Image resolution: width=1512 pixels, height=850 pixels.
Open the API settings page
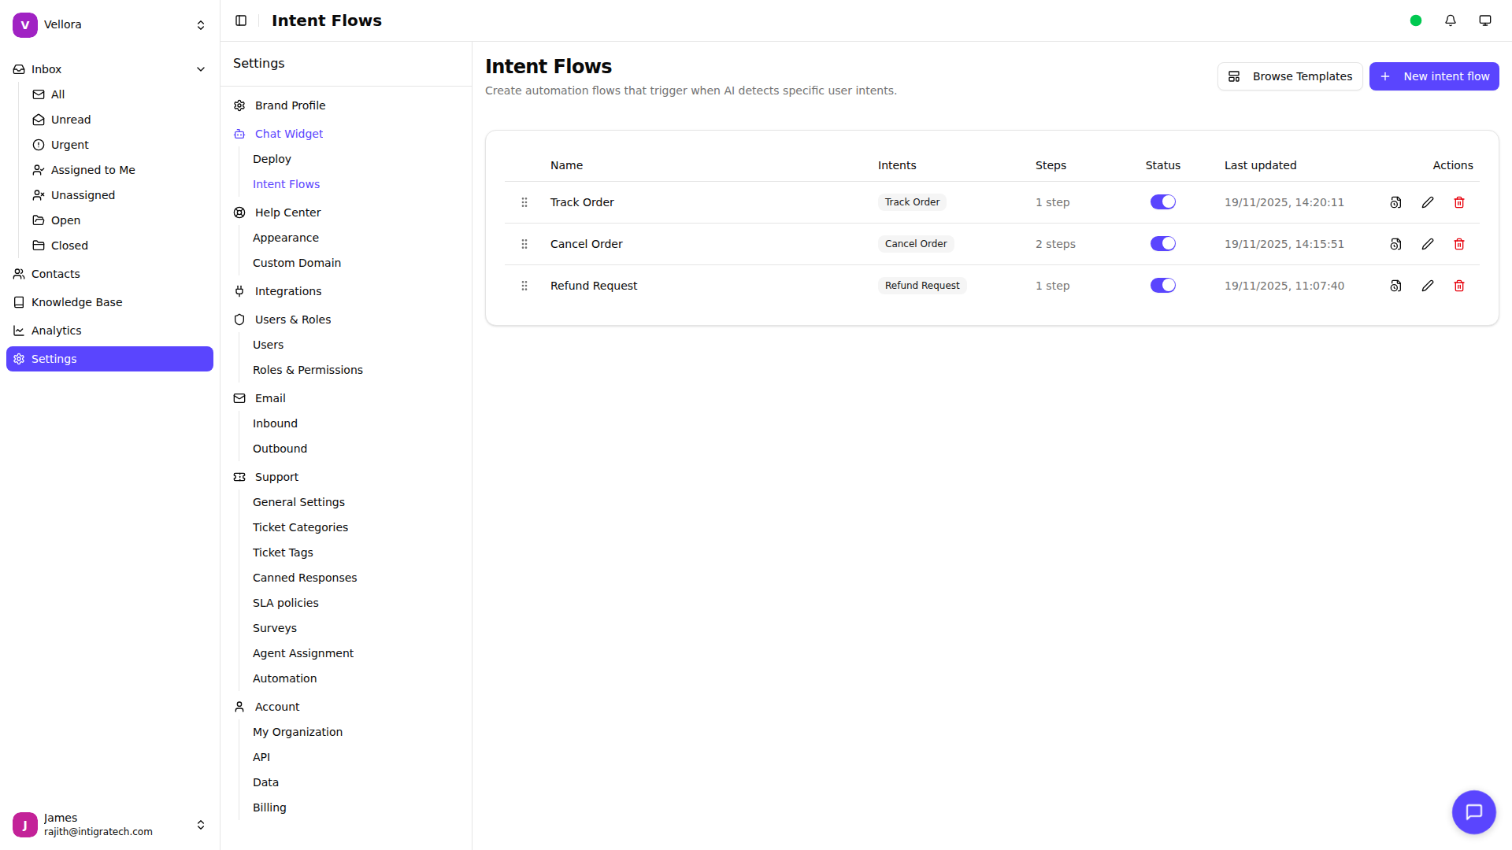point(261,757)
